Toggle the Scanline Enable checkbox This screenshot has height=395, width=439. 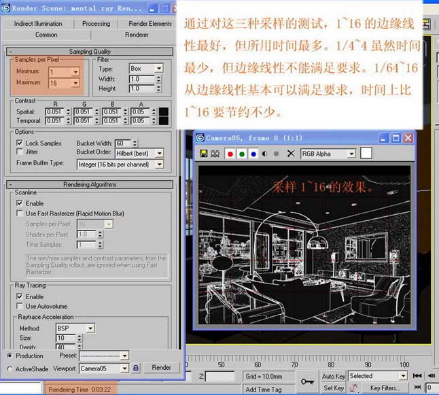(20, 203)
